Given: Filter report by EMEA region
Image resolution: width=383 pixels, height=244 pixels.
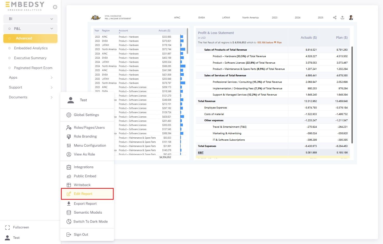Looking at the screenshot, I should click(x=202, y=18).
